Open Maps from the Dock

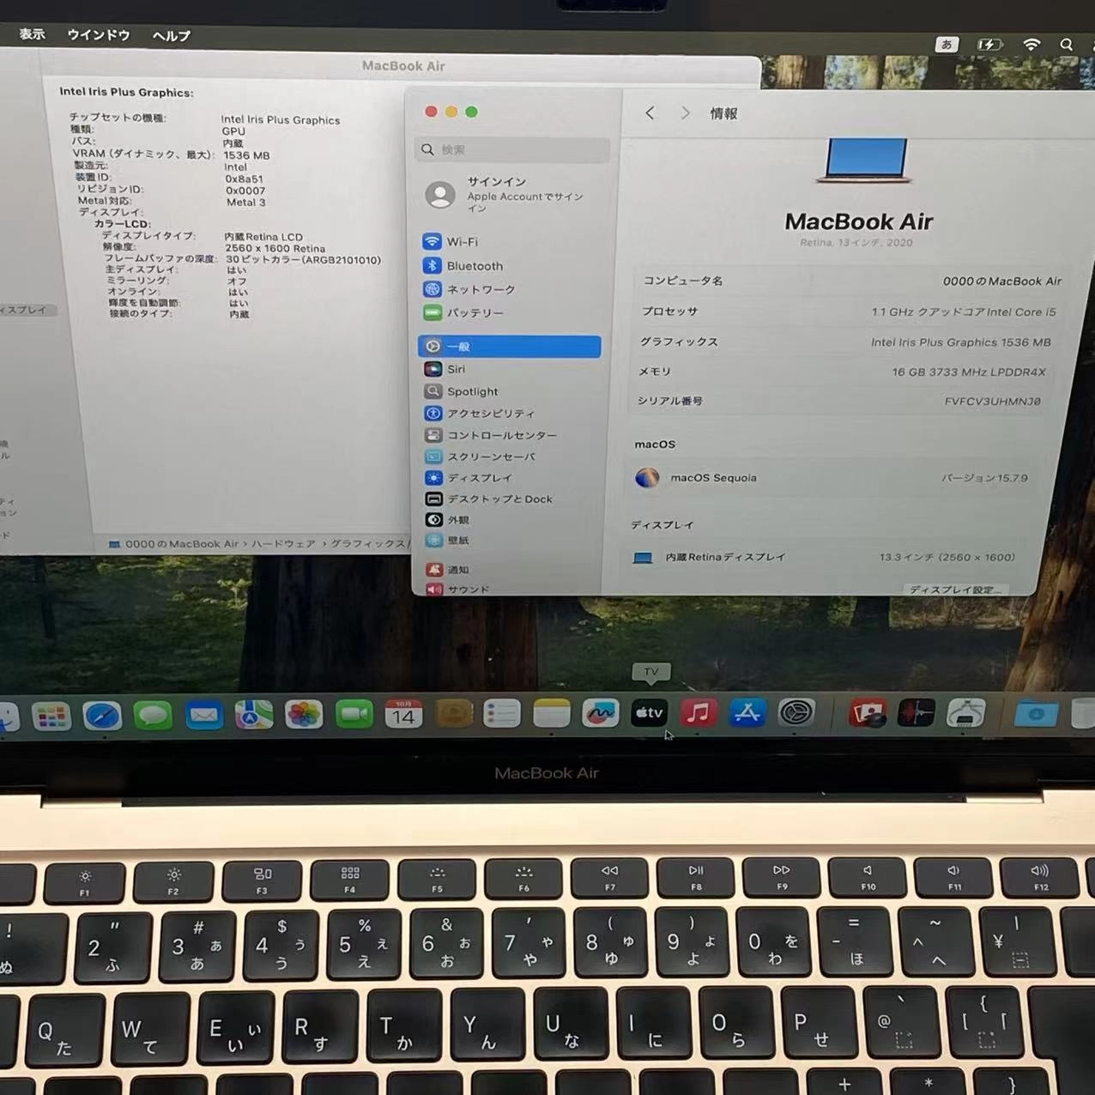coord(254,714)
